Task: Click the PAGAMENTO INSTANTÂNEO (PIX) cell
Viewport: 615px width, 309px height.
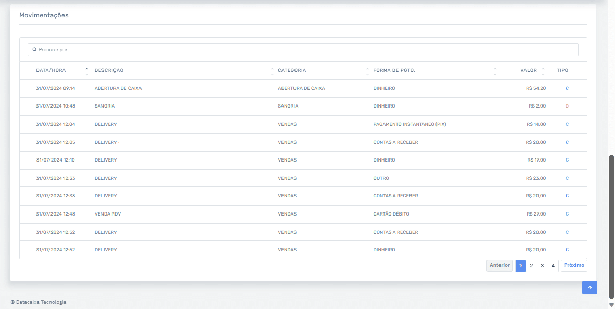Action: pyautogui.click(x=409, y=124)
